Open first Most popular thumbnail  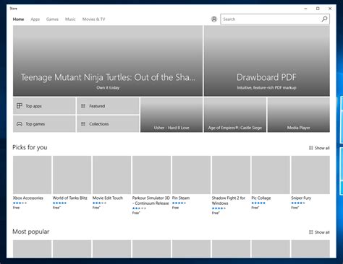[x=32, y=249]
